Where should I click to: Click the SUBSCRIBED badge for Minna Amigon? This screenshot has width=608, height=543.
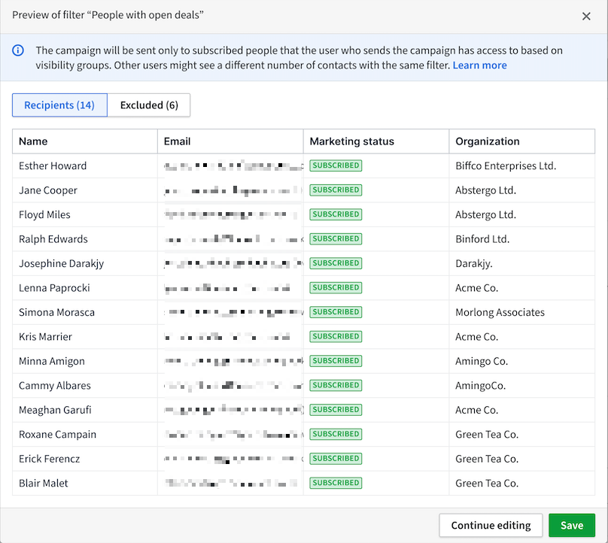(x=335, y=360)
